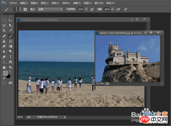This screenshot has width=171, height=126.
Task: Select the Magic Wand tool
Action: 11,26
